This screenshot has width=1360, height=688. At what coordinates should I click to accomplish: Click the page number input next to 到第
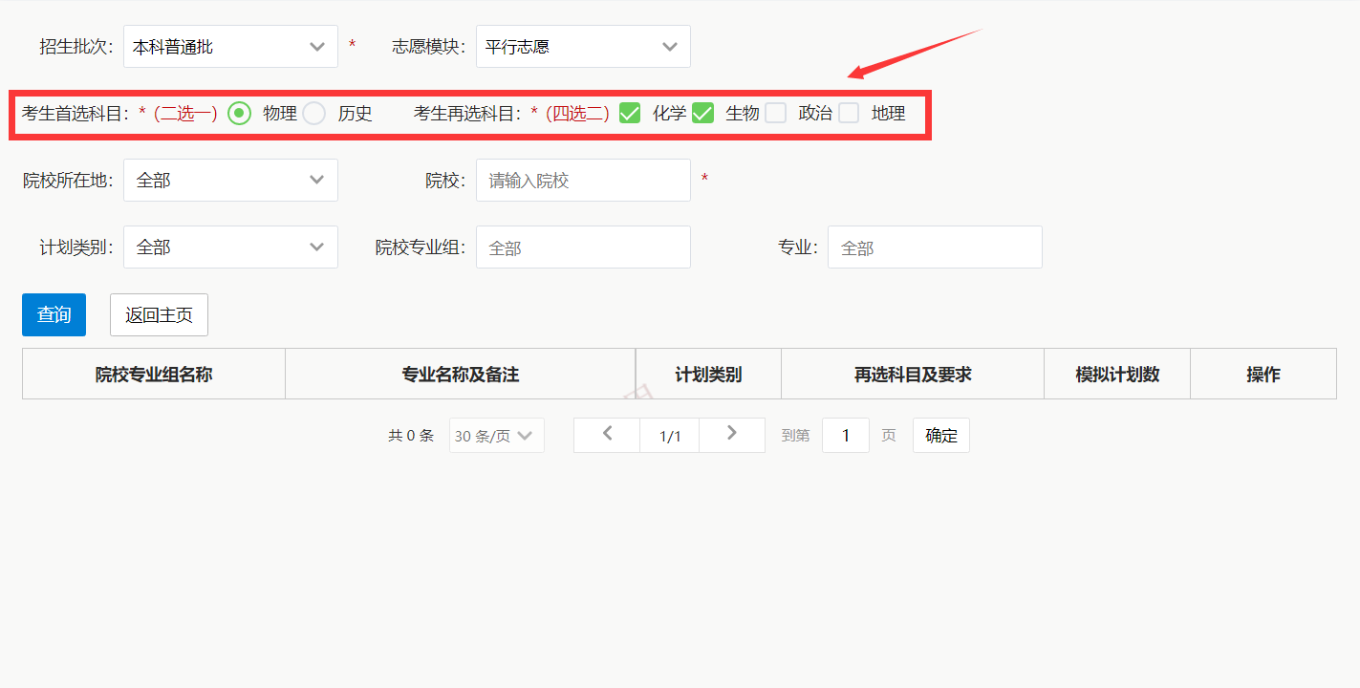(845, 435)
